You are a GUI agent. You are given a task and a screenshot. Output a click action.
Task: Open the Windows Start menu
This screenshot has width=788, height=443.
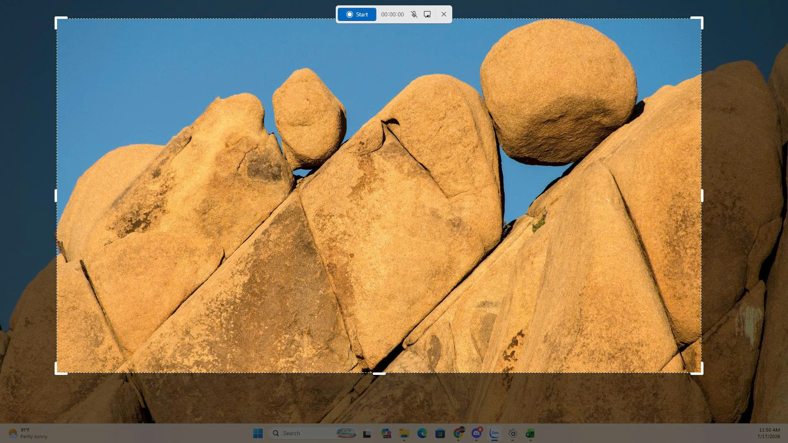tap(258, 433)
